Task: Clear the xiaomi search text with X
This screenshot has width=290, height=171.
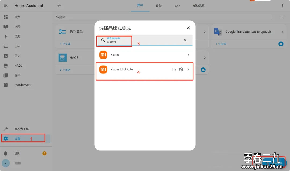Action: click(185, 40)
